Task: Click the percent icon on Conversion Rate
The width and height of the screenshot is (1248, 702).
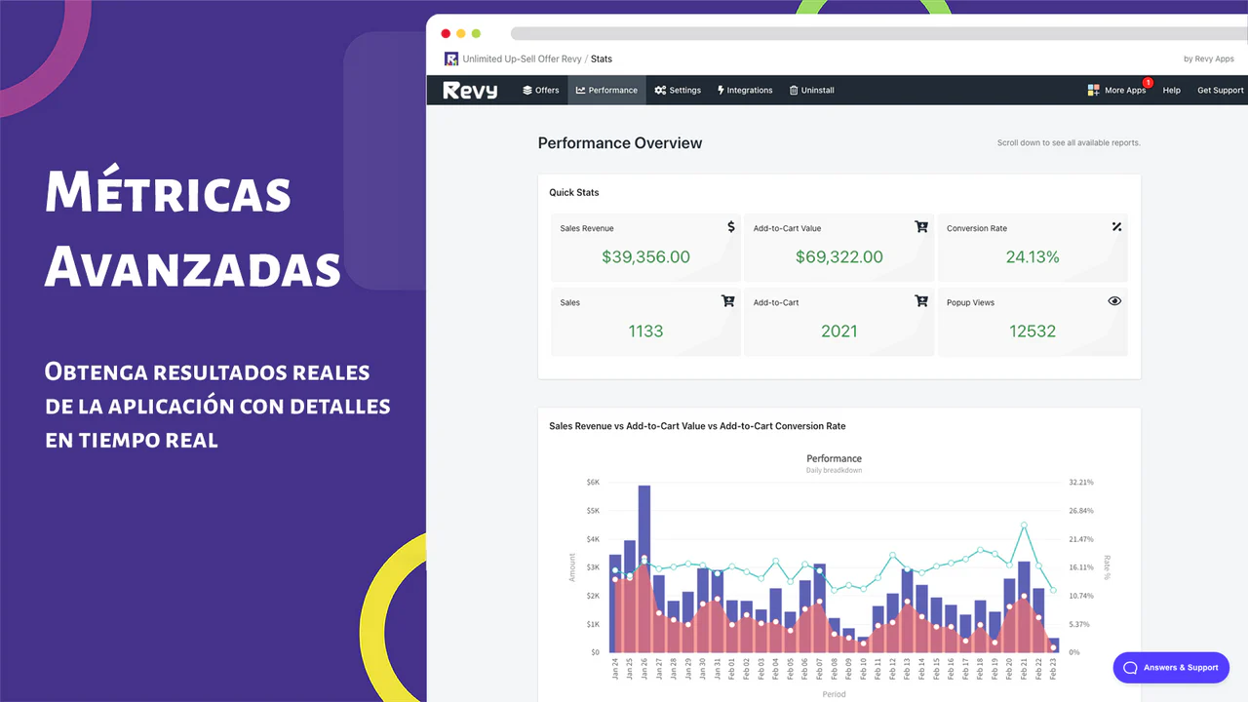Action: (1116, 227)
